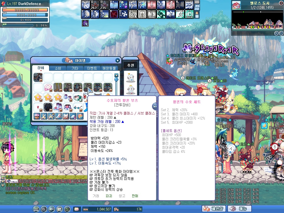Click 거래 trade in item tooltip
284x213 pixels.
pos(96,196)
